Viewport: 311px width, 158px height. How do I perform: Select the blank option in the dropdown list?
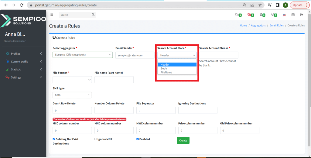tap(177, 61)
